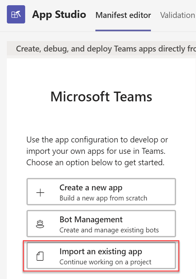Open the Bot Management option
This screenshot has height=279, width=196.
[x=101, y=224]
